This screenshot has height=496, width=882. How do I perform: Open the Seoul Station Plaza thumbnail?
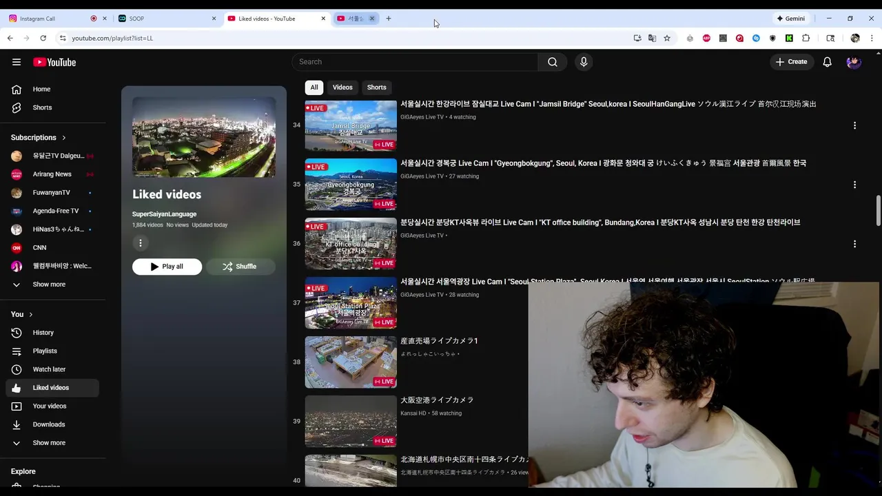351,303
